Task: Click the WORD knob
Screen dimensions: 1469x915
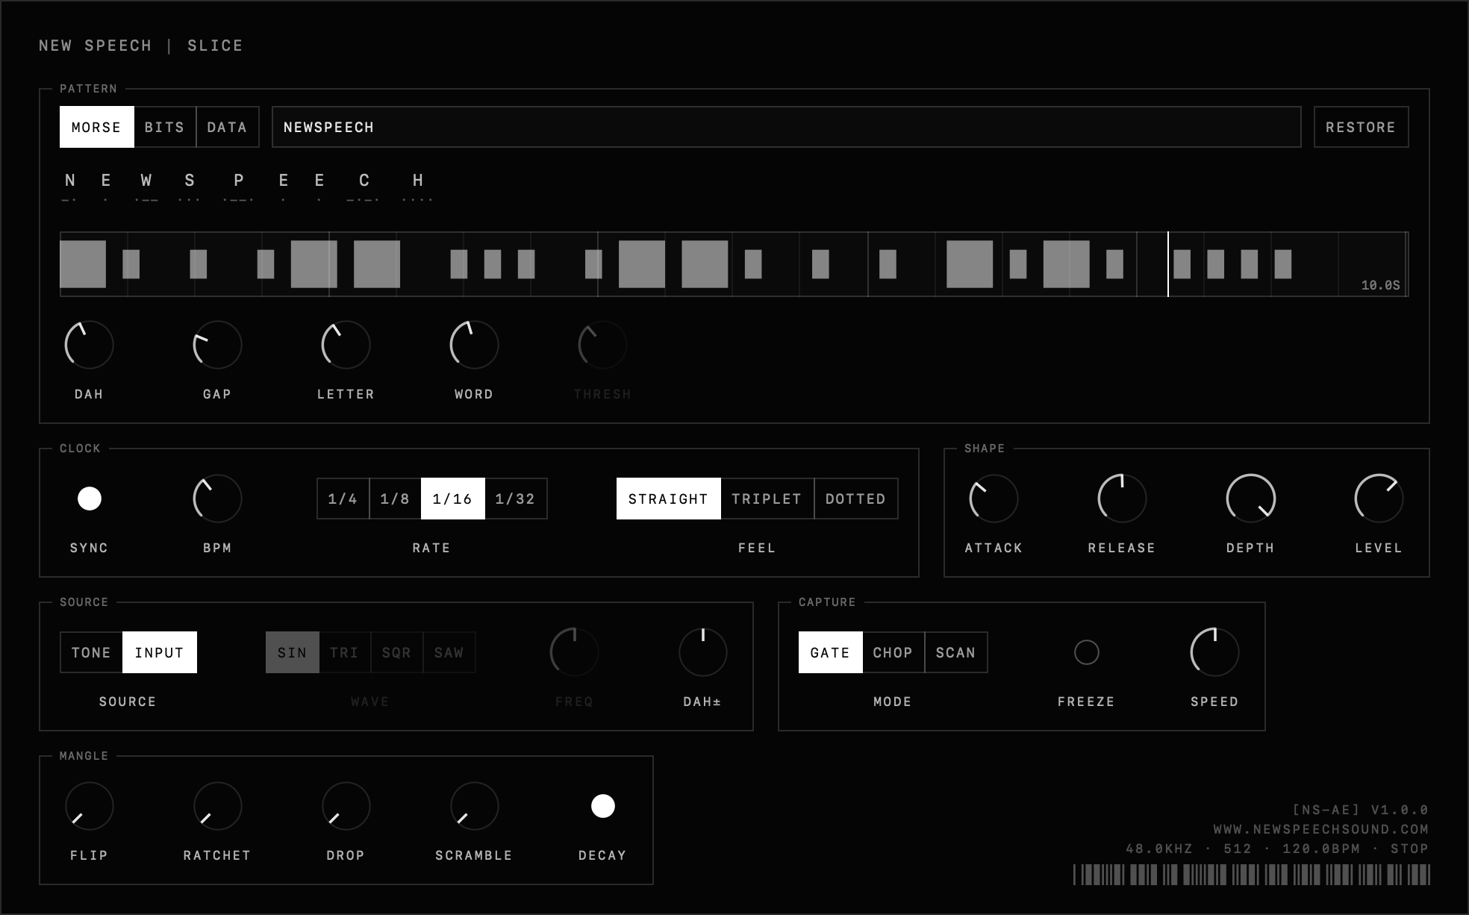Action: click(475, 345)
